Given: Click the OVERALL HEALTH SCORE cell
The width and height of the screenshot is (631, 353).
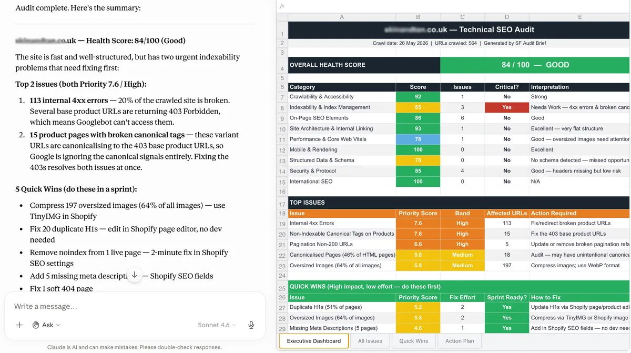Looking at the screenshot, I should tap(364, 65).
